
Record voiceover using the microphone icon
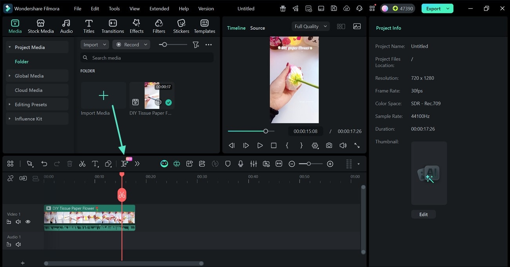[x=240, y=163]
